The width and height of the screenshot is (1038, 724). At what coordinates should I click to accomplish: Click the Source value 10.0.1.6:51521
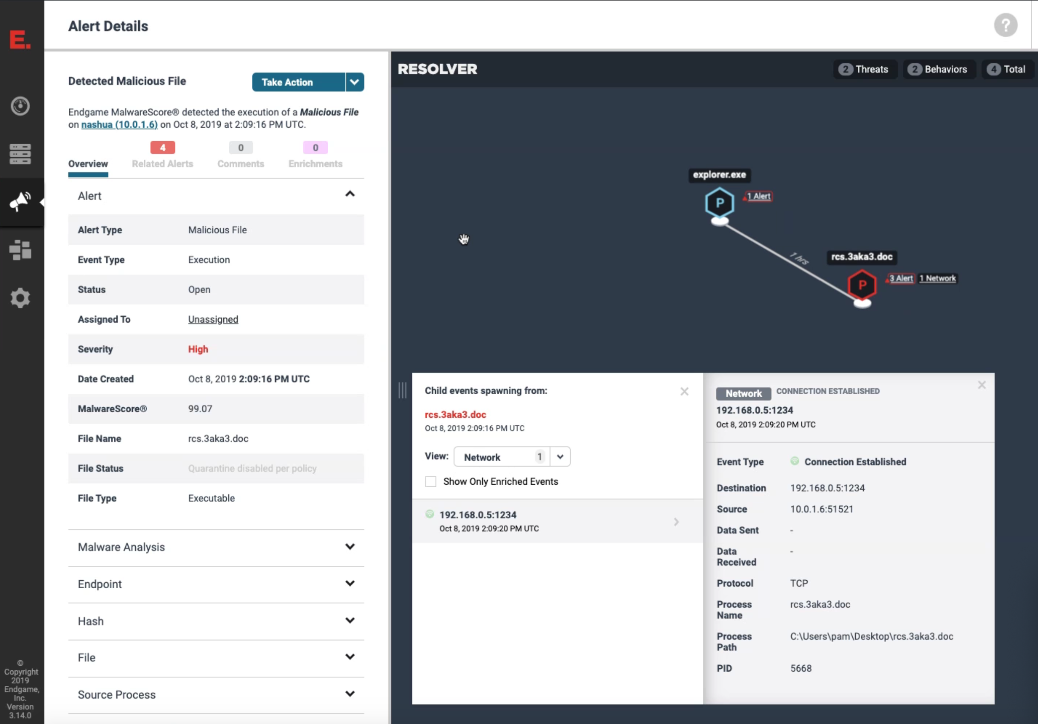[x=821, y=509]
